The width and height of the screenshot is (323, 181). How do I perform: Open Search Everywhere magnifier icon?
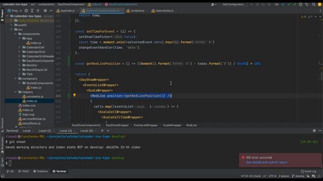(x=314, y=5)
